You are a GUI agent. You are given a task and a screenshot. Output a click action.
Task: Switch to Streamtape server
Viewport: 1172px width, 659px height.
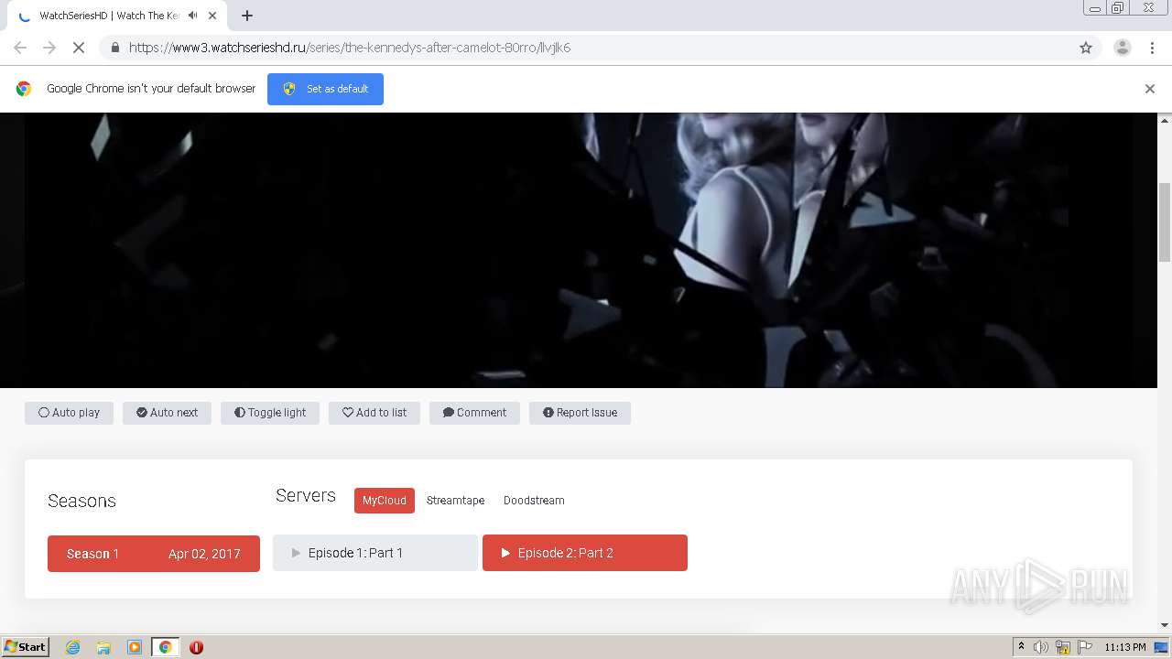455,501
